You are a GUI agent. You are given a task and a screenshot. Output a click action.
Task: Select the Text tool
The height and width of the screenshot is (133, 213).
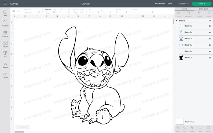click(x=5, y=53)
